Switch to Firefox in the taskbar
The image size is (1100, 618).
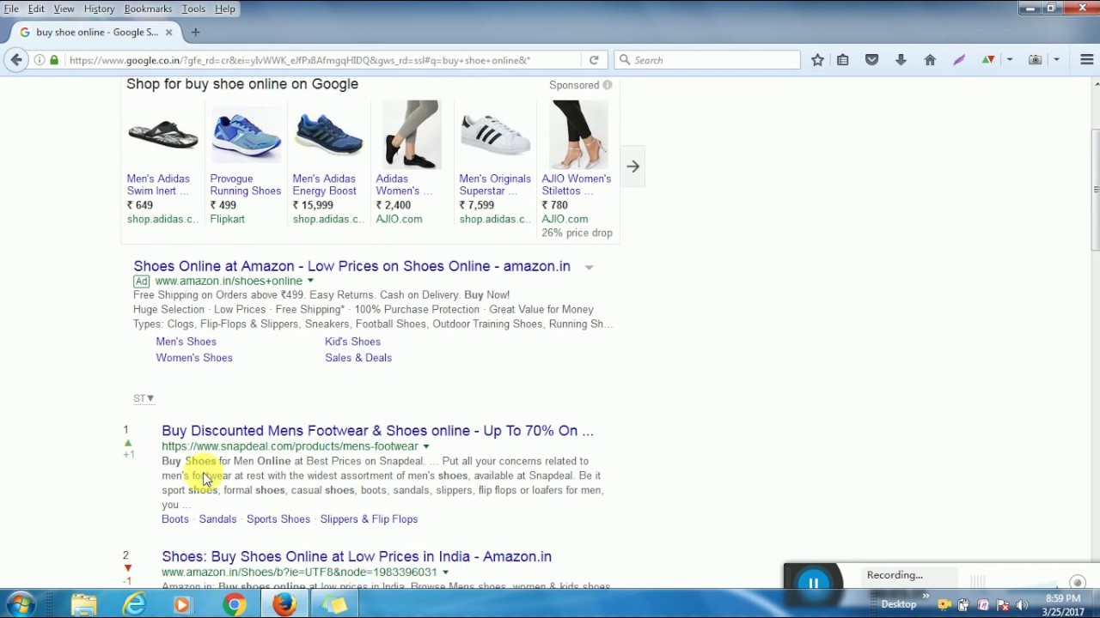pyautogui.click(x=284, y=605)
